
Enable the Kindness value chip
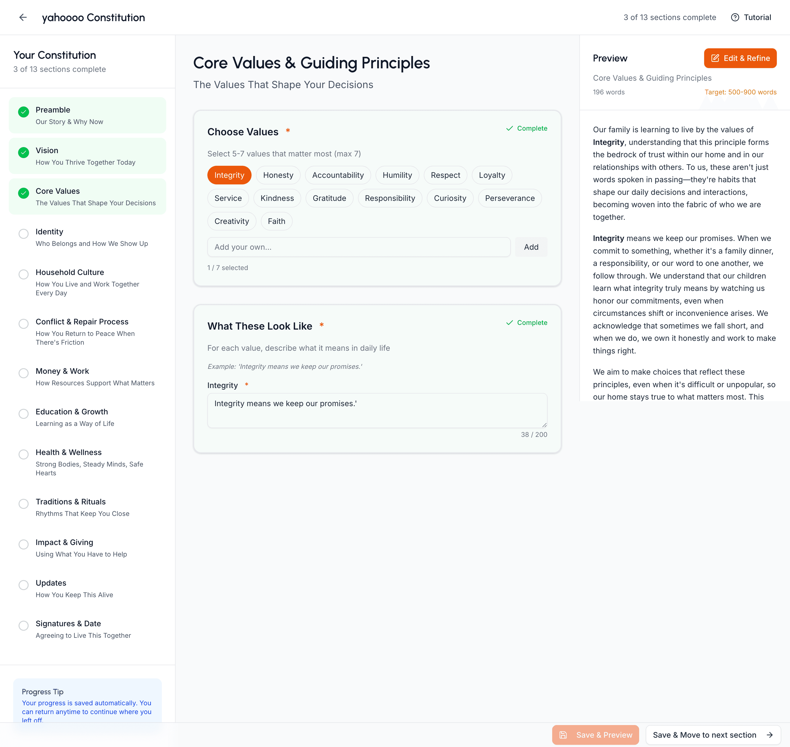point(277,198)
